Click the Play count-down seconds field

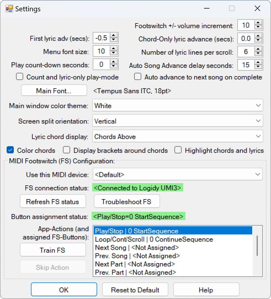tap(102, 65)
